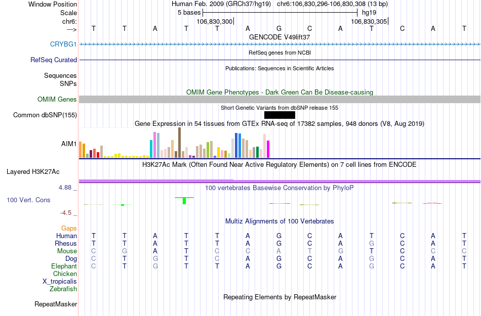Open the H3K27Ac Mark track title
Viewport: 481px width, 316px height.
(x=279, y=165)
